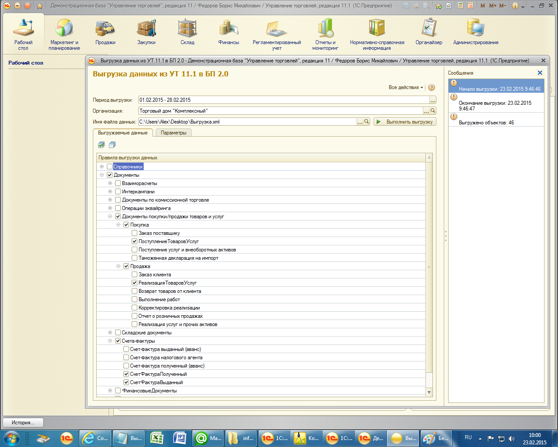Click Рабочий стол in left panel

26,63
